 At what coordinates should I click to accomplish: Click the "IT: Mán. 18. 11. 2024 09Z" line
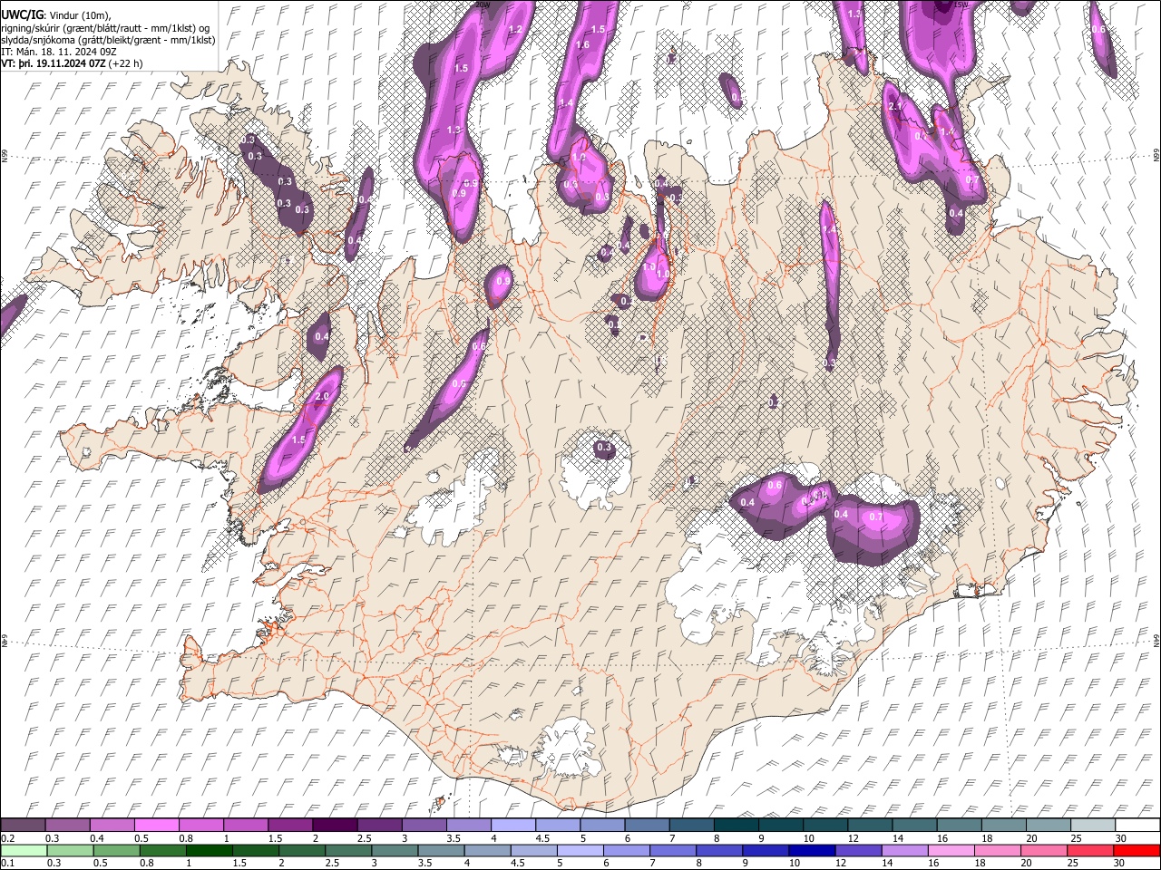point(57,52)
